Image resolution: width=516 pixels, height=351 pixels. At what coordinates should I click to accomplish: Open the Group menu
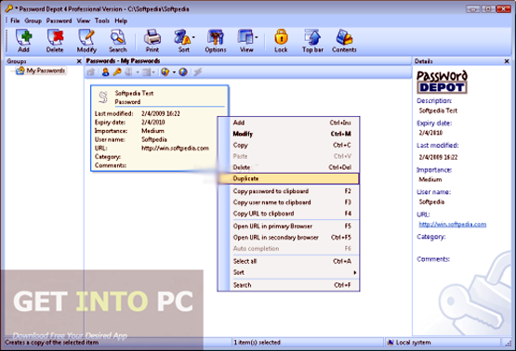(x=33, y=20)
